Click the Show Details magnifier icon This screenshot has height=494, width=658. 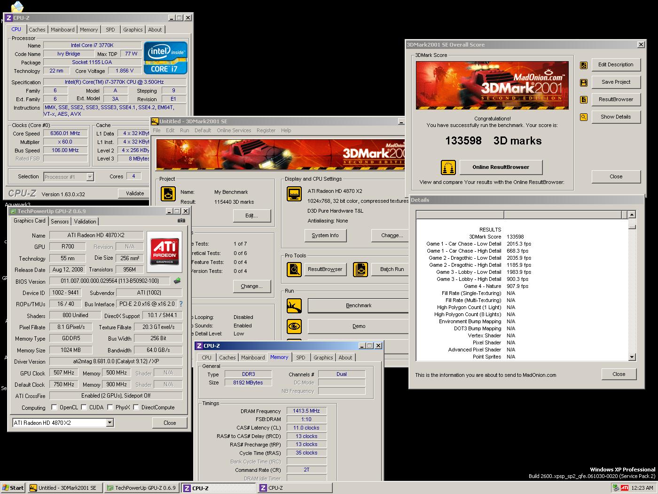(x=584, y=117)
